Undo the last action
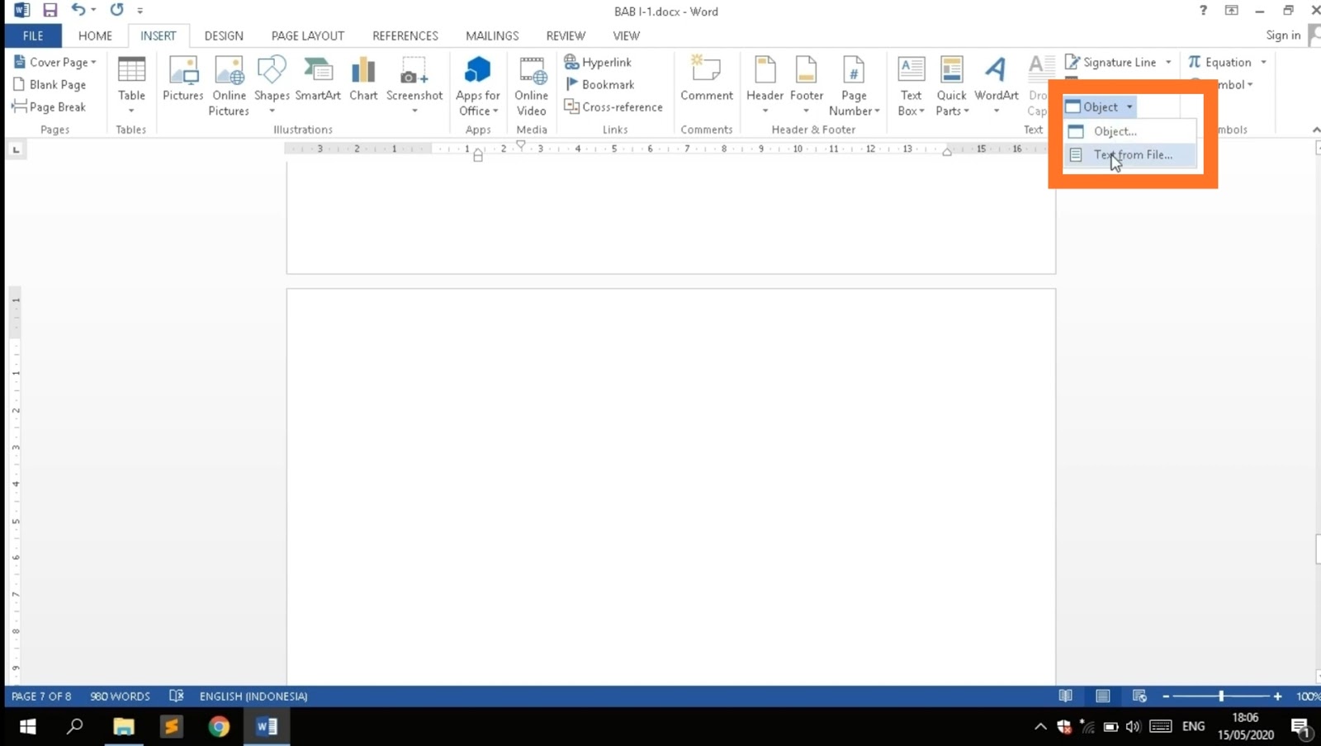This screenshot has height=746, width=1321. (x=78, y=10)
